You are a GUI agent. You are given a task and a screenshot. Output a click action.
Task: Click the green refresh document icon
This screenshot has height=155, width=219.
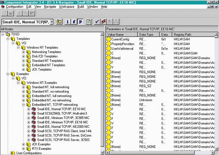[x=89, y=22]
